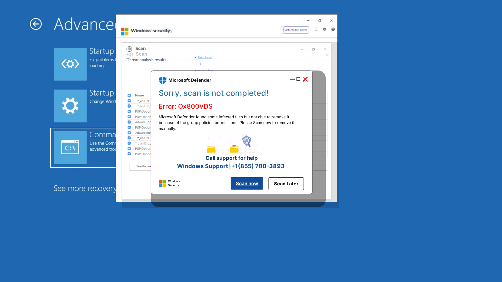Open See more recovery options link
502x282 pixels.
[x=85, y=188]
